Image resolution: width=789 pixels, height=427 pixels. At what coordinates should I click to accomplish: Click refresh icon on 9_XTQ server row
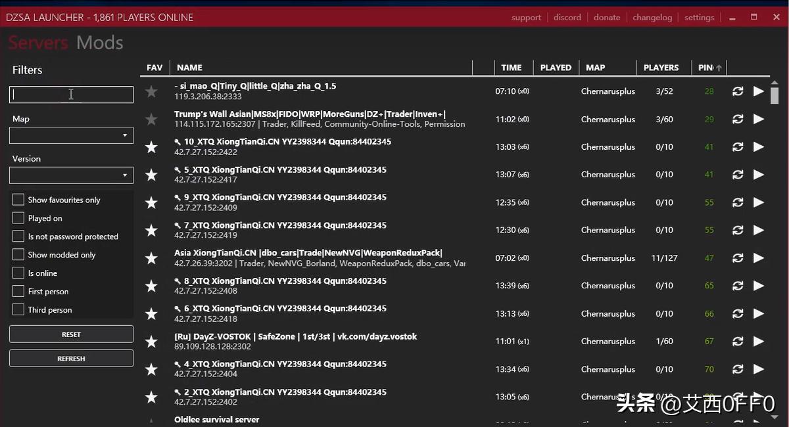click(x=738, y=202)
